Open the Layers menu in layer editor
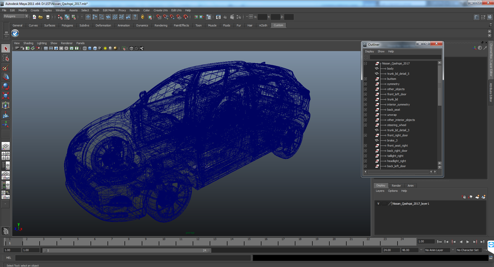494x267 pixels. [x=380, y=191]
